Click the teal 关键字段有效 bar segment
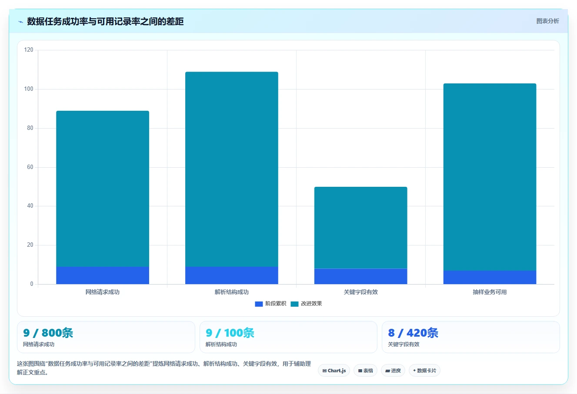 point(361,228)
